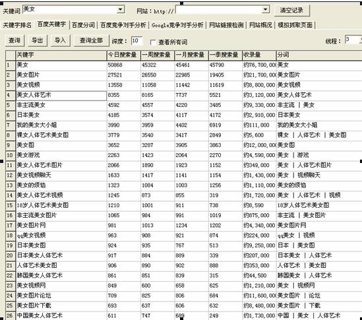Switch to the 百度分词 tab

[x=83, y=25]
